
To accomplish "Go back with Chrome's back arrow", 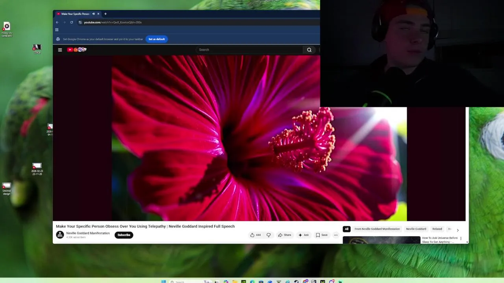I will pyautogui.click(x=57, y=22).
